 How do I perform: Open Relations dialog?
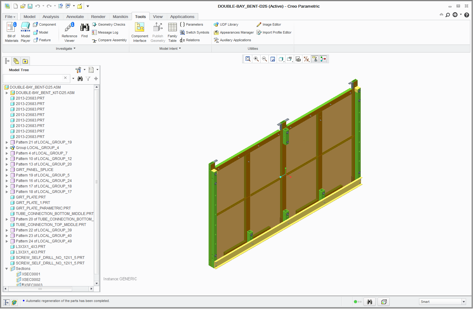coord(190,40)
